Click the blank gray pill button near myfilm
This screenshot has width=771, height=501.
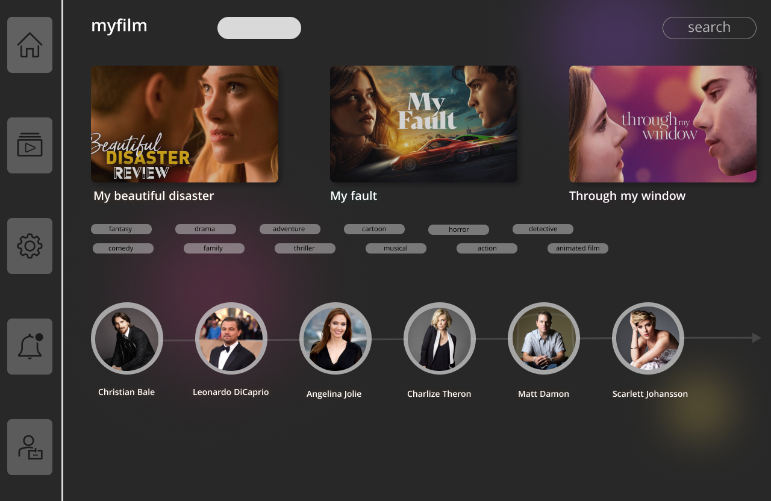click(259, 28)
